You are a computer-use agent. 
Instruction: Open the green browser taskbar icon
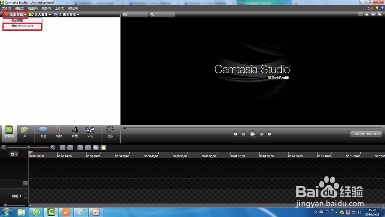coord(36,212)
